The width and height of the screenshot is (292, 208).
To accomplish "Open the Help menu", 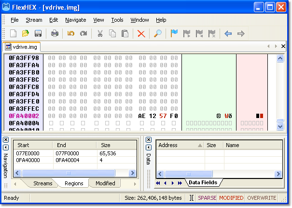I will click(x=161, y=20).
